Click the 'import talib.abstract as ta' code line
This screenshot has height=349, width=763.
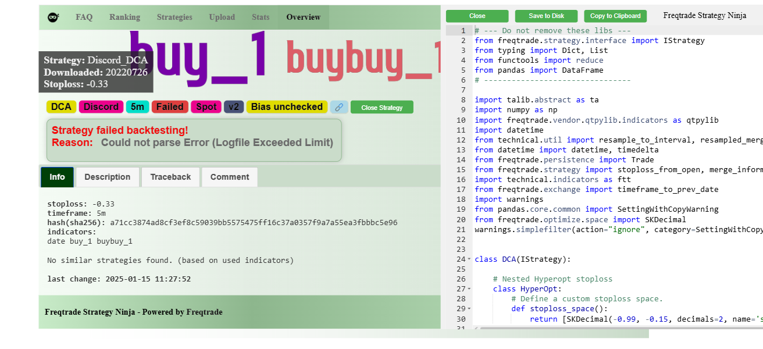[x=536, y=100]
